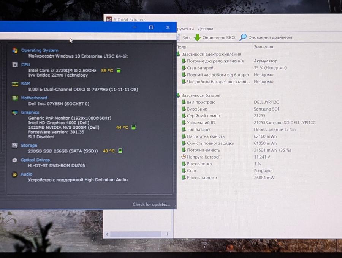Click the 1023MB NVIDIA NVS 5200M line
This screenshot has width=342, height=258.
pyautogui.click(x=64, y=127)
